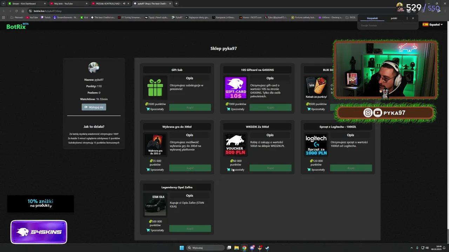449x252 pixels.
Task: Open the Español language dropdown
Action: 433,24
